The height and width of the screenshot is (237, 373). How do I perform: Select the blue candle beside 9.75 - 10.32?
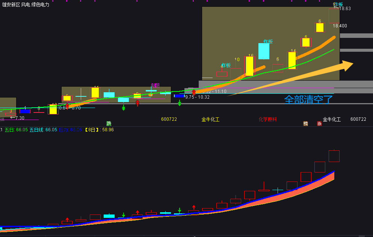click(x=180, y=96)
